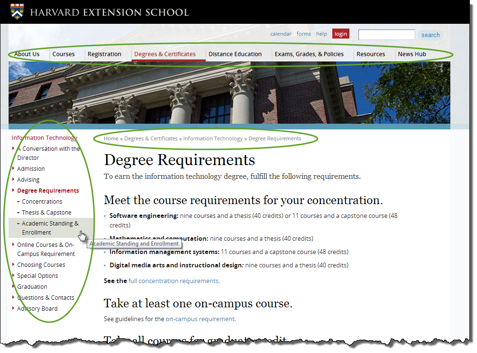Click the Information management systems bullet text
This screenshot has height=353, width=477.
229,252
